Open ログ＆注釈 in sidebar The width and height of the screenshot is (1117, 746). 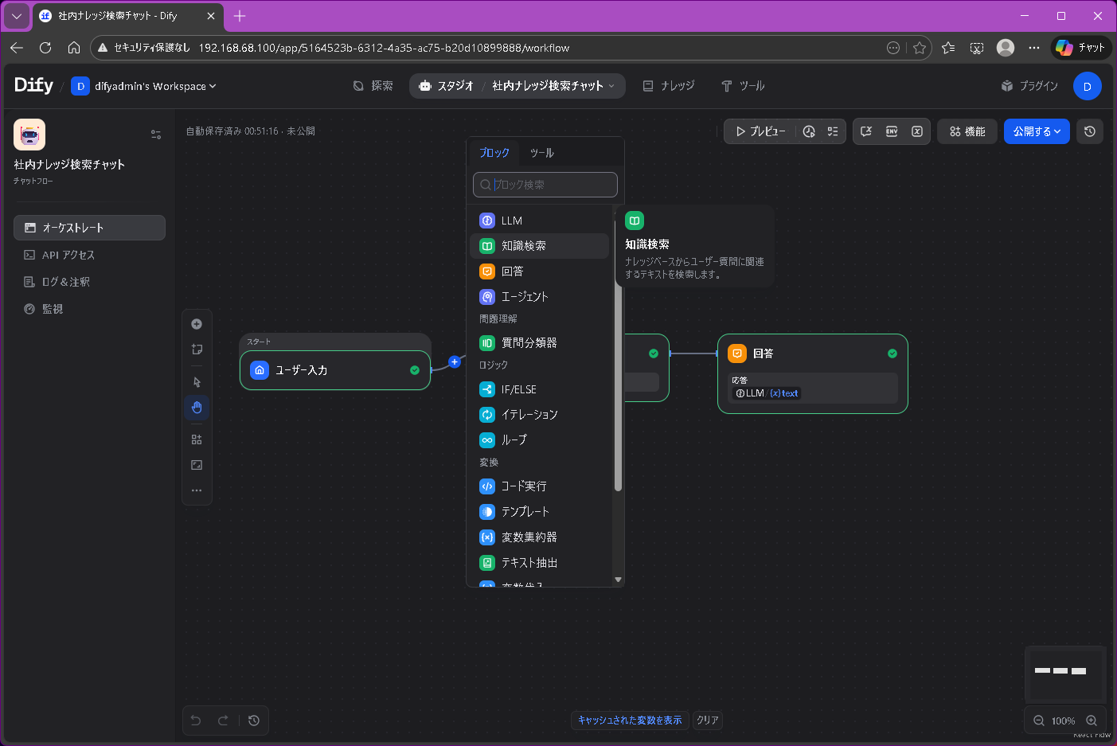pyautogui.click(x=89, y=282)
